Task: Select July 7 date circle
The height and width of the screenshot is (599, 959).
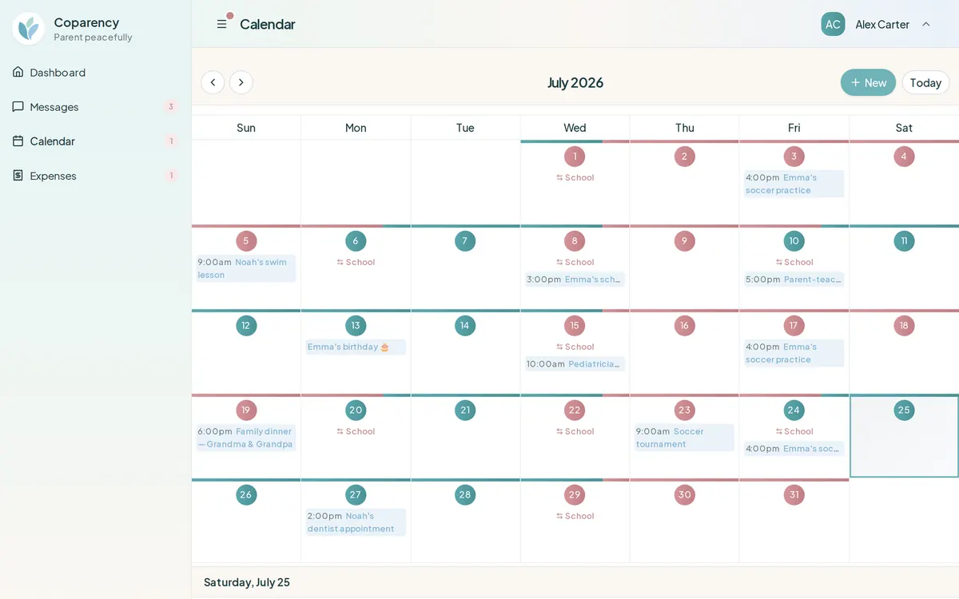Action: coord(465,241)
